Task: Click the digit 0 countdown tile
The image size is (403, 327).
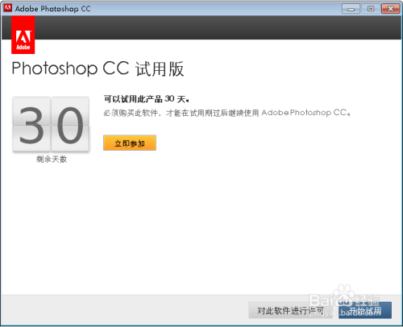Action: coord(70,125)
